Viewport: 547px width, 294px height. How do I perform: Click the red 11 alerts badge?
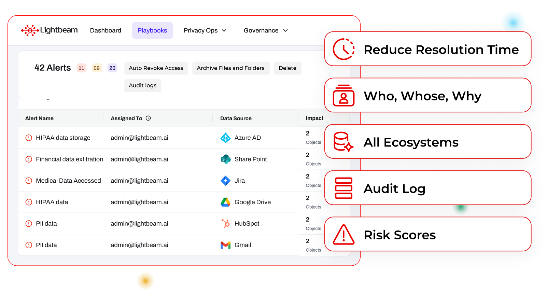coord(81,68)
